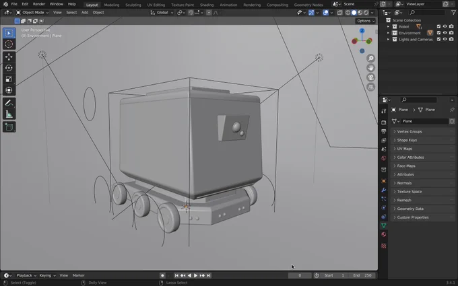Image resolution: width=458 pixels, height=286 pixels.
Task: Open the Modifier properties wrench tab
Action: point(383,190)
